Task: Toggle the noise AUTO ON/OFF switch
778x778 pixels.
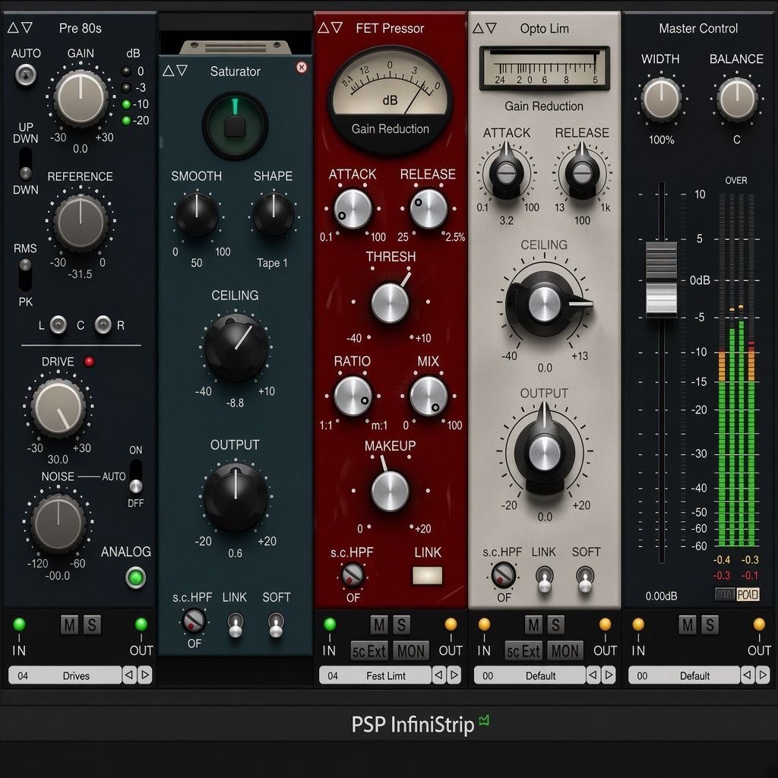Action: tap(136, 476)
